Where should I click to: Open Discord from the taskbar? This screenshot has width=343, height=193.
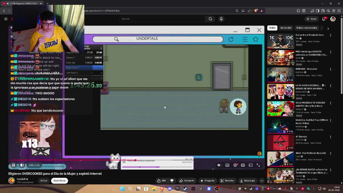click(x=170, y=189)
